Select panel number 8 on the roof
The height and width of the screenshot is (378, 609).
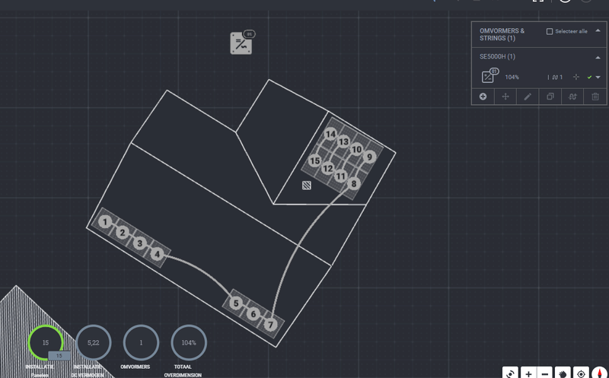click(353, 183)
